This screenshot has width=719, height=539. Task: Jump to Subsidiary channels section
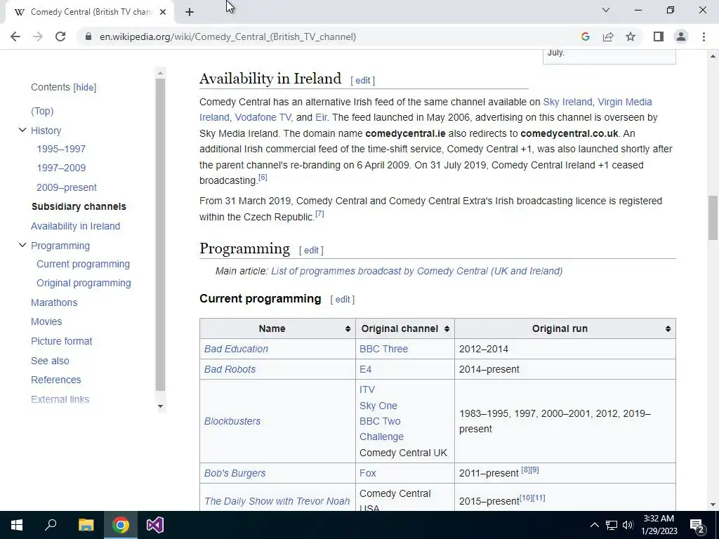tap(79, 207)
